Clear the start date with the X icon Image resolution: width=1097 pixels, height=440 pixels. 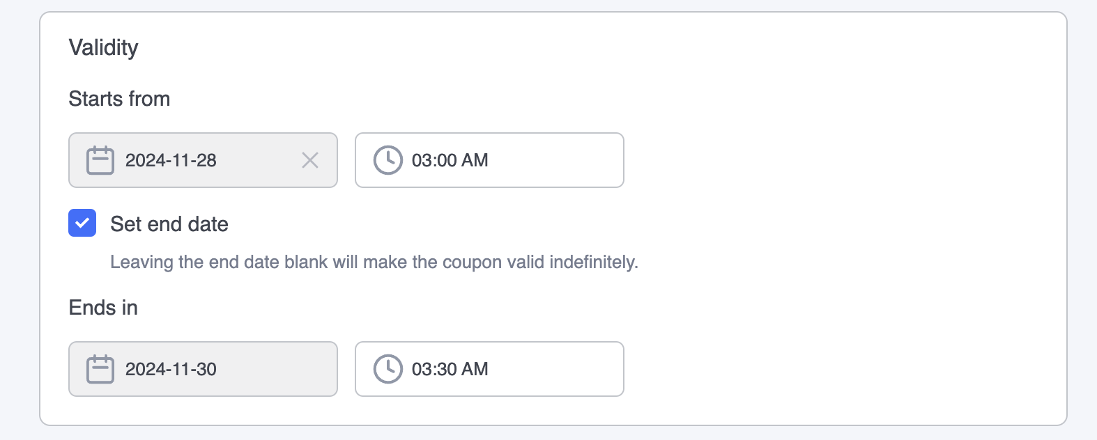coord(310,160)
